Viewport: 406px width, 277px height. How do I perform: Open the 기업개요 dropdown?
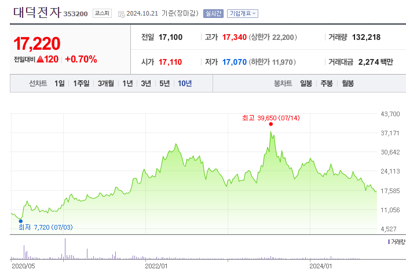242,13
